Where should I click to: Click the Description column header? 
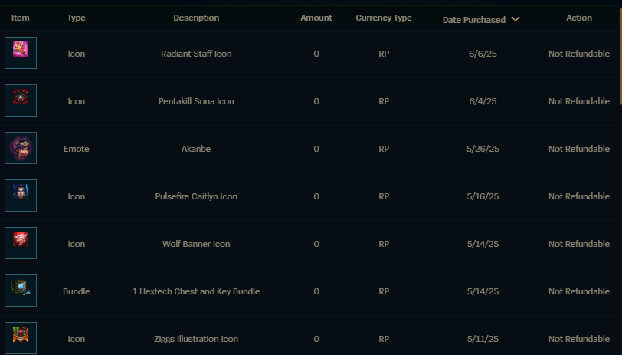click(196, 18)
